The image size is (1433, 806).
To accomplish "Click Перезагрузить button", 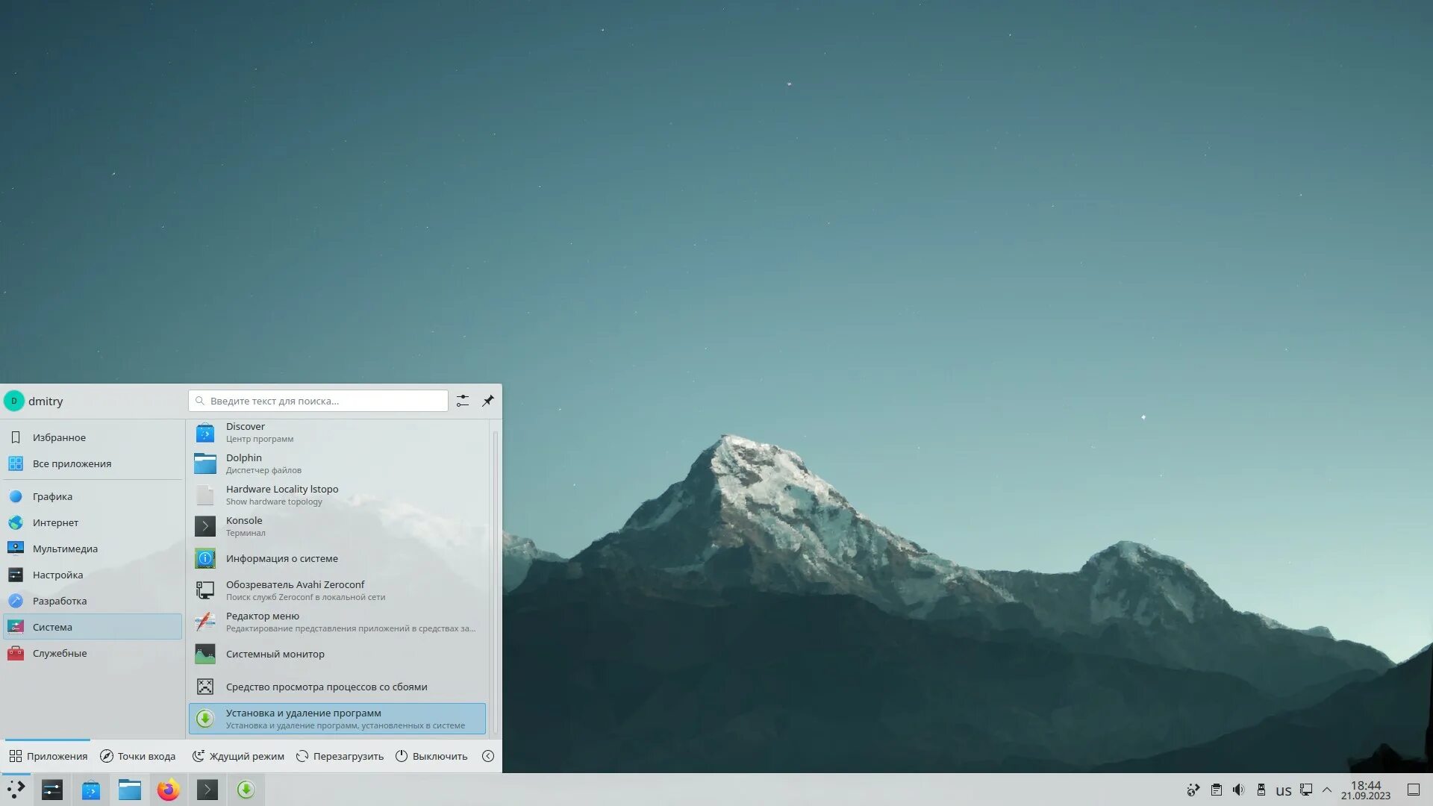I will tap(340, 756).
